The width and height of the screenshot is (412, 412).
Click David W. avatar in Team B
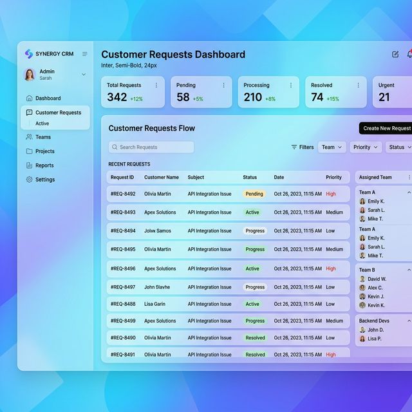coord(362,279)
